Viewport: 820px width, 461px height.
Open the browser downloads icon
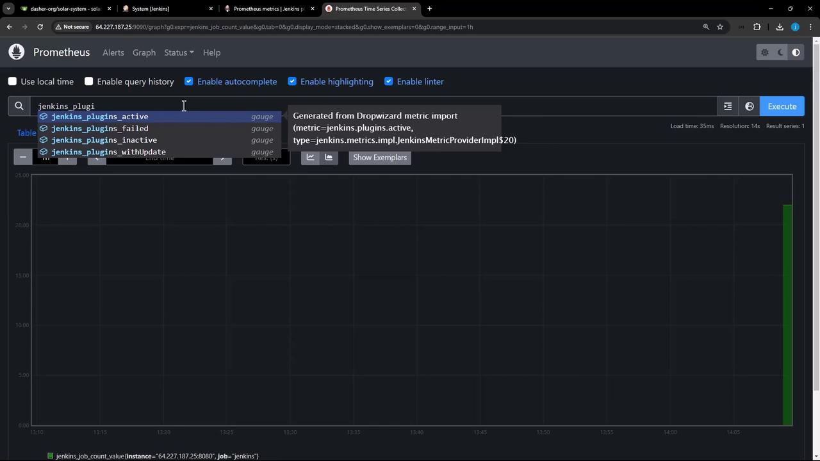point(780,27)
